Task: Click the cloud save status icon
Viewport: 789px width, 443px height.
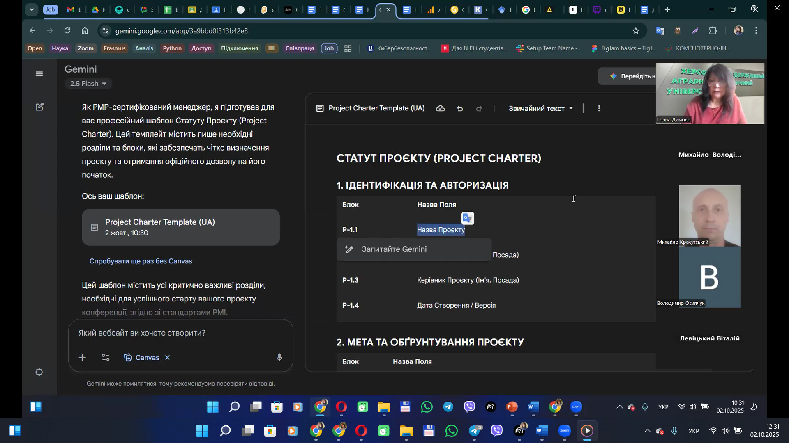Action: point(440,109)
